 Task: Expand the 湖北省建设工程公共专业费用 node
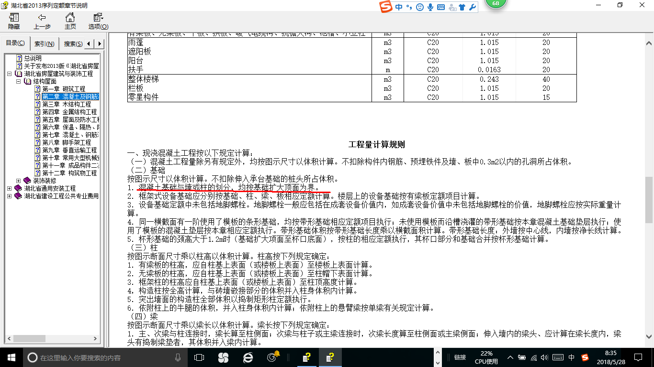point(10,196)
